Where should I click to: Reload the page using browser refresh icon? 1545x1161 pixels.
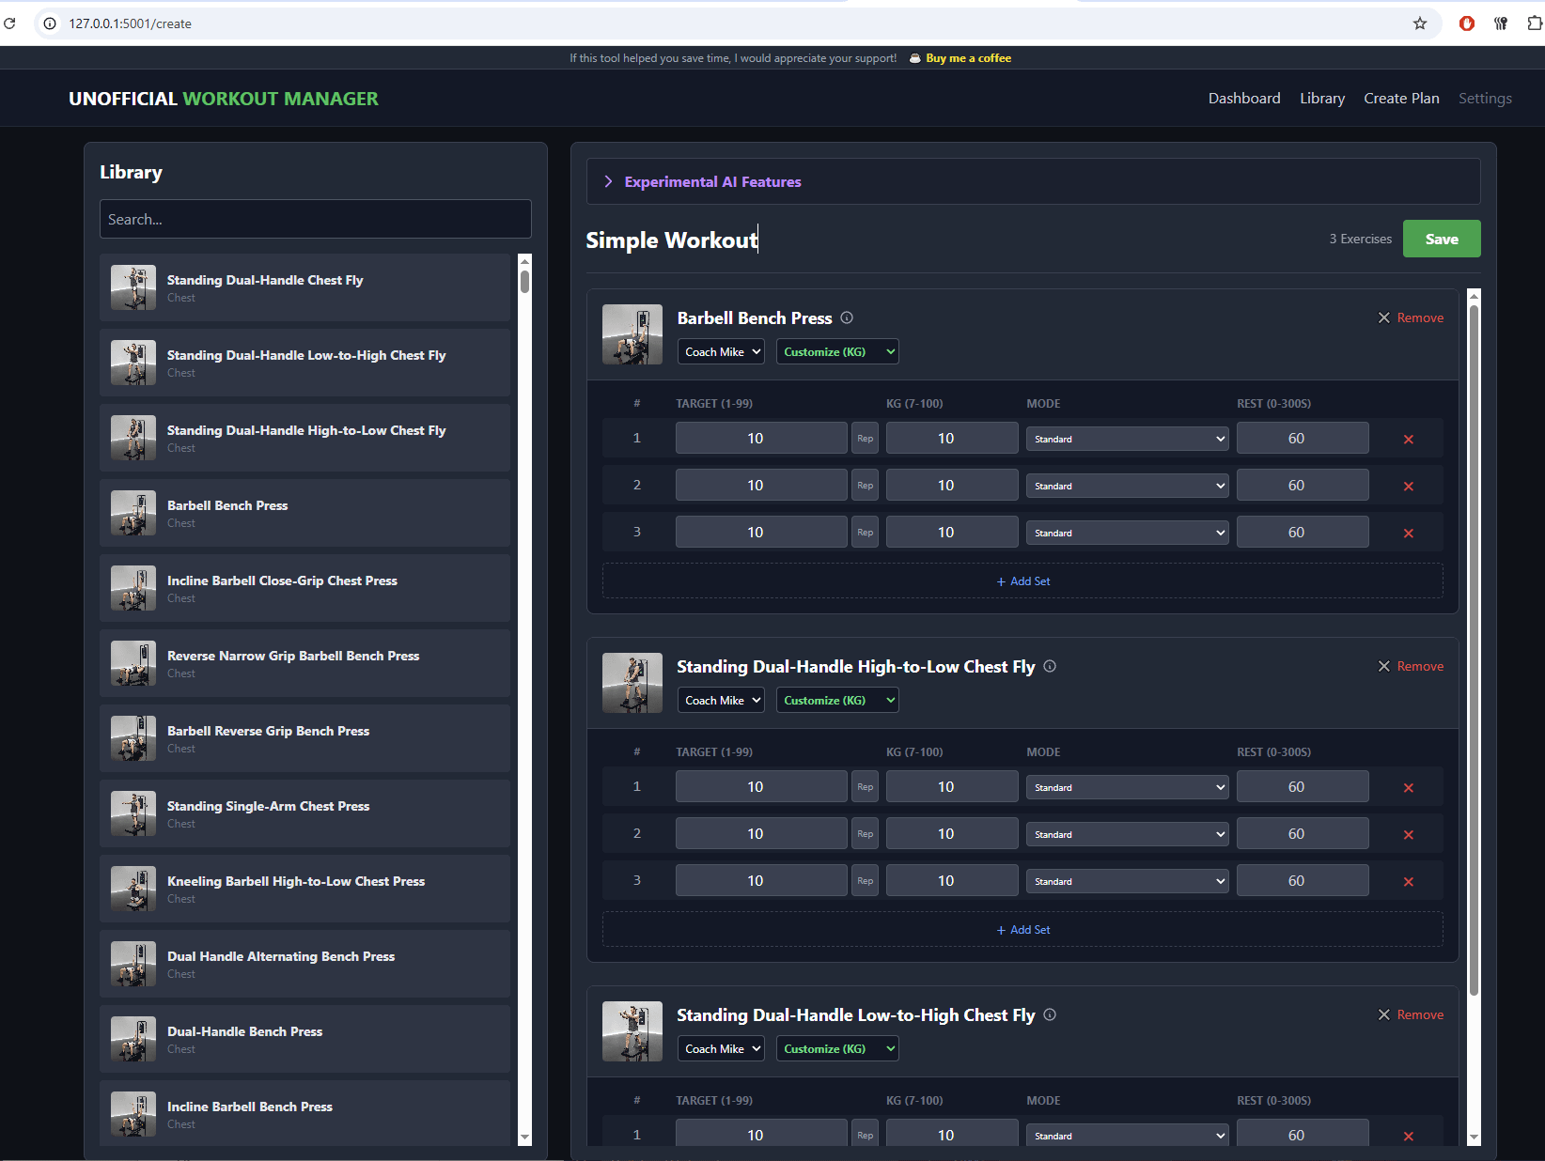pos(9,23)
